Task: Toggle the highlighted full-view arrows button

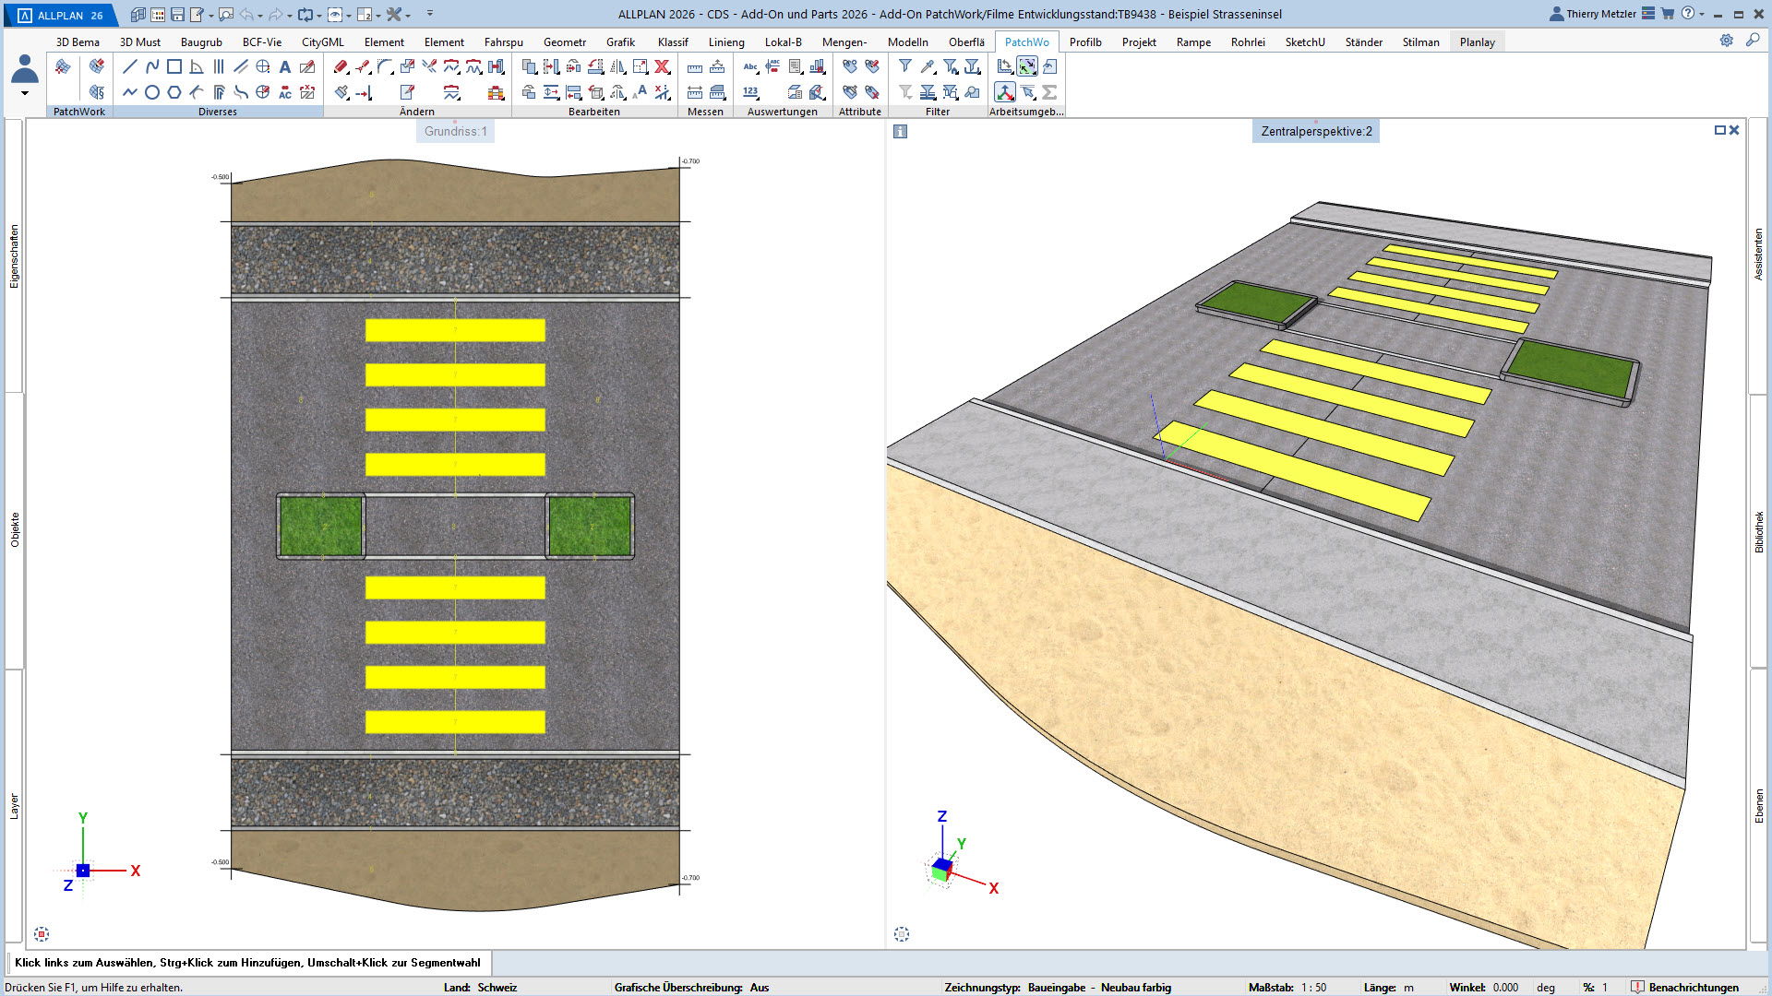Action: click(1027, 66)
